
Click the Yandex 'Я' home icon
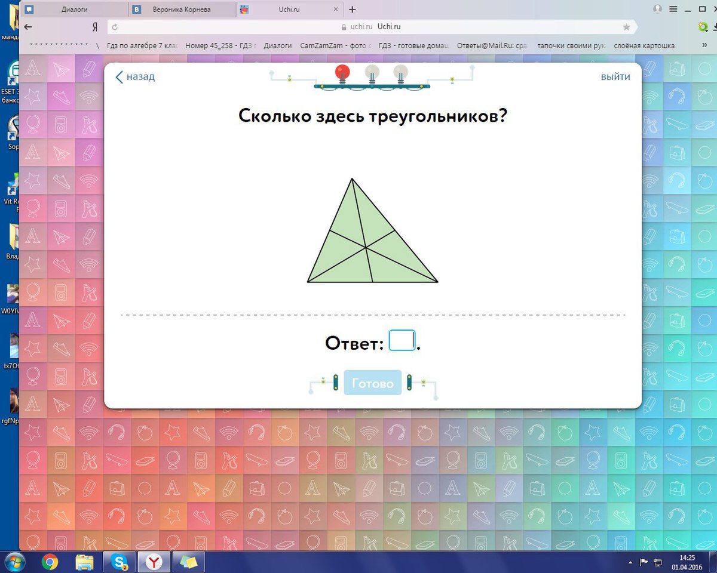[94, 27]
